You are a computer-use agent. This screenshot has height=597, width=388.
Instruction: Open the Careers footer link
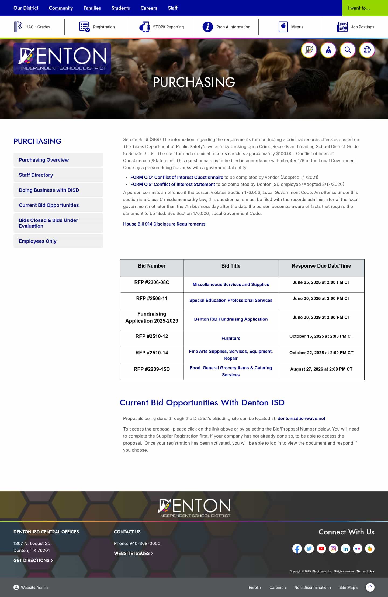[x=278, y=588]
